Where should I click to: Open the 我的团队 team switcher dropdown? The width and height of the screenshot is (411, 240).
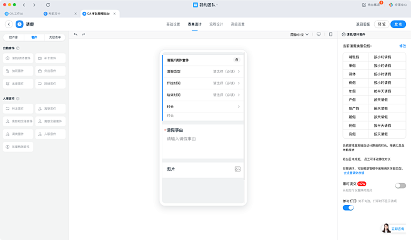coord(205,5)
